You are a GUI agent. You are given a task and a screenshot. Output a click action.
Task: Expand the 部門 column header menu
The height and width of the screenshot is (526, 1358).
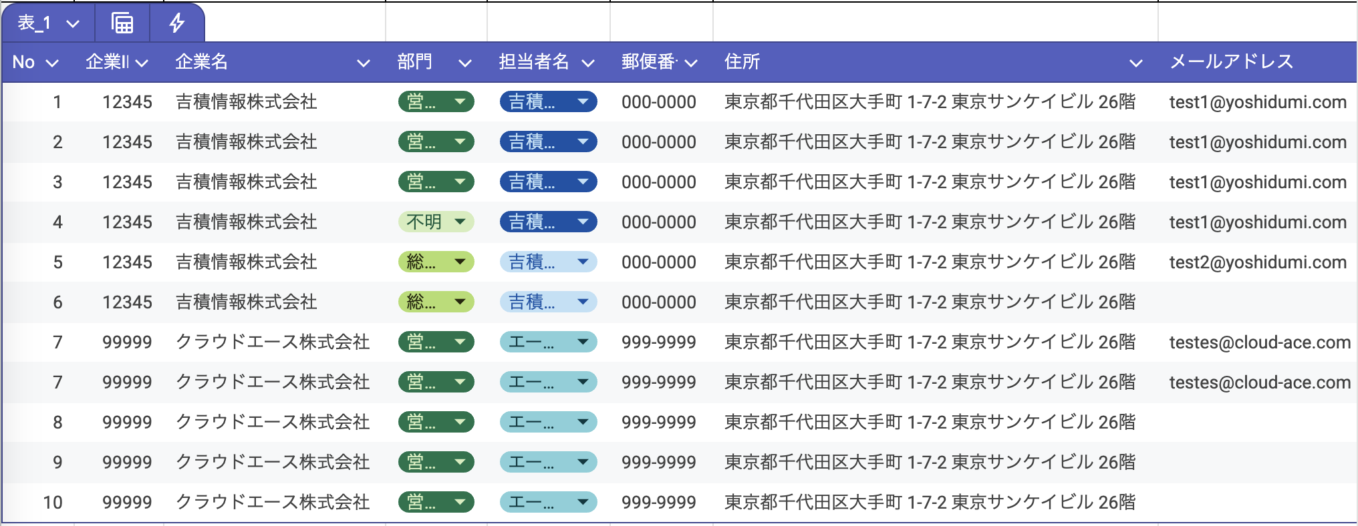(464, 63)
